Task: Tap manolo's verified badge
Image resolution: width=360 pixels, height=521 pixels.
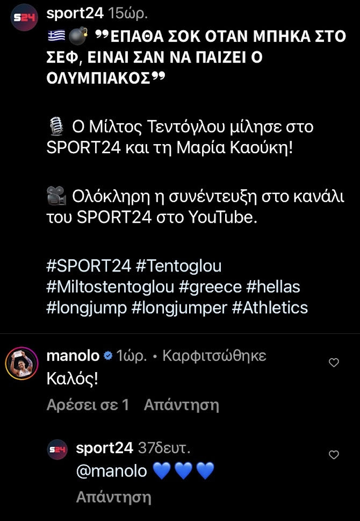Action: click(107, 356)
